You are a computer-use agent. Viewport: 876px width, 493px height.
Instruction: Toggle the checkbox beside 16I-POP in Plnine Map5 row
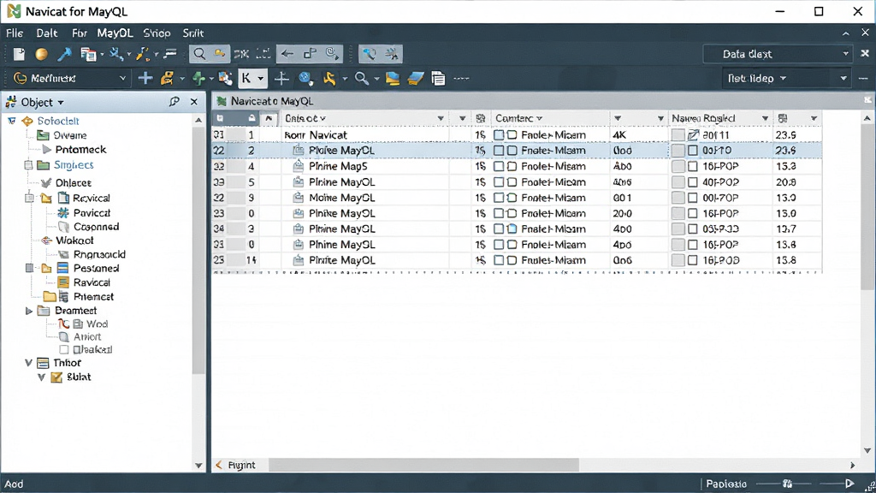tap(693, 167)
